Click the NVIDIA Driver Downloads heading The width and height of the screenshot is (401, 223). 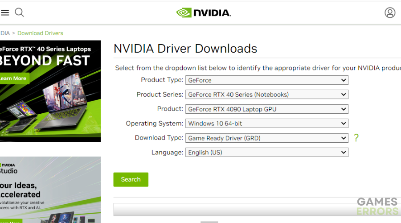(x=185, y=49)
